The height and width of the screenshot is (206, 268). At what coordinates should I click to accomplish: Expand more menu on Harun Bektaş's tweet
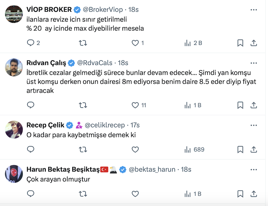point(253,169)
